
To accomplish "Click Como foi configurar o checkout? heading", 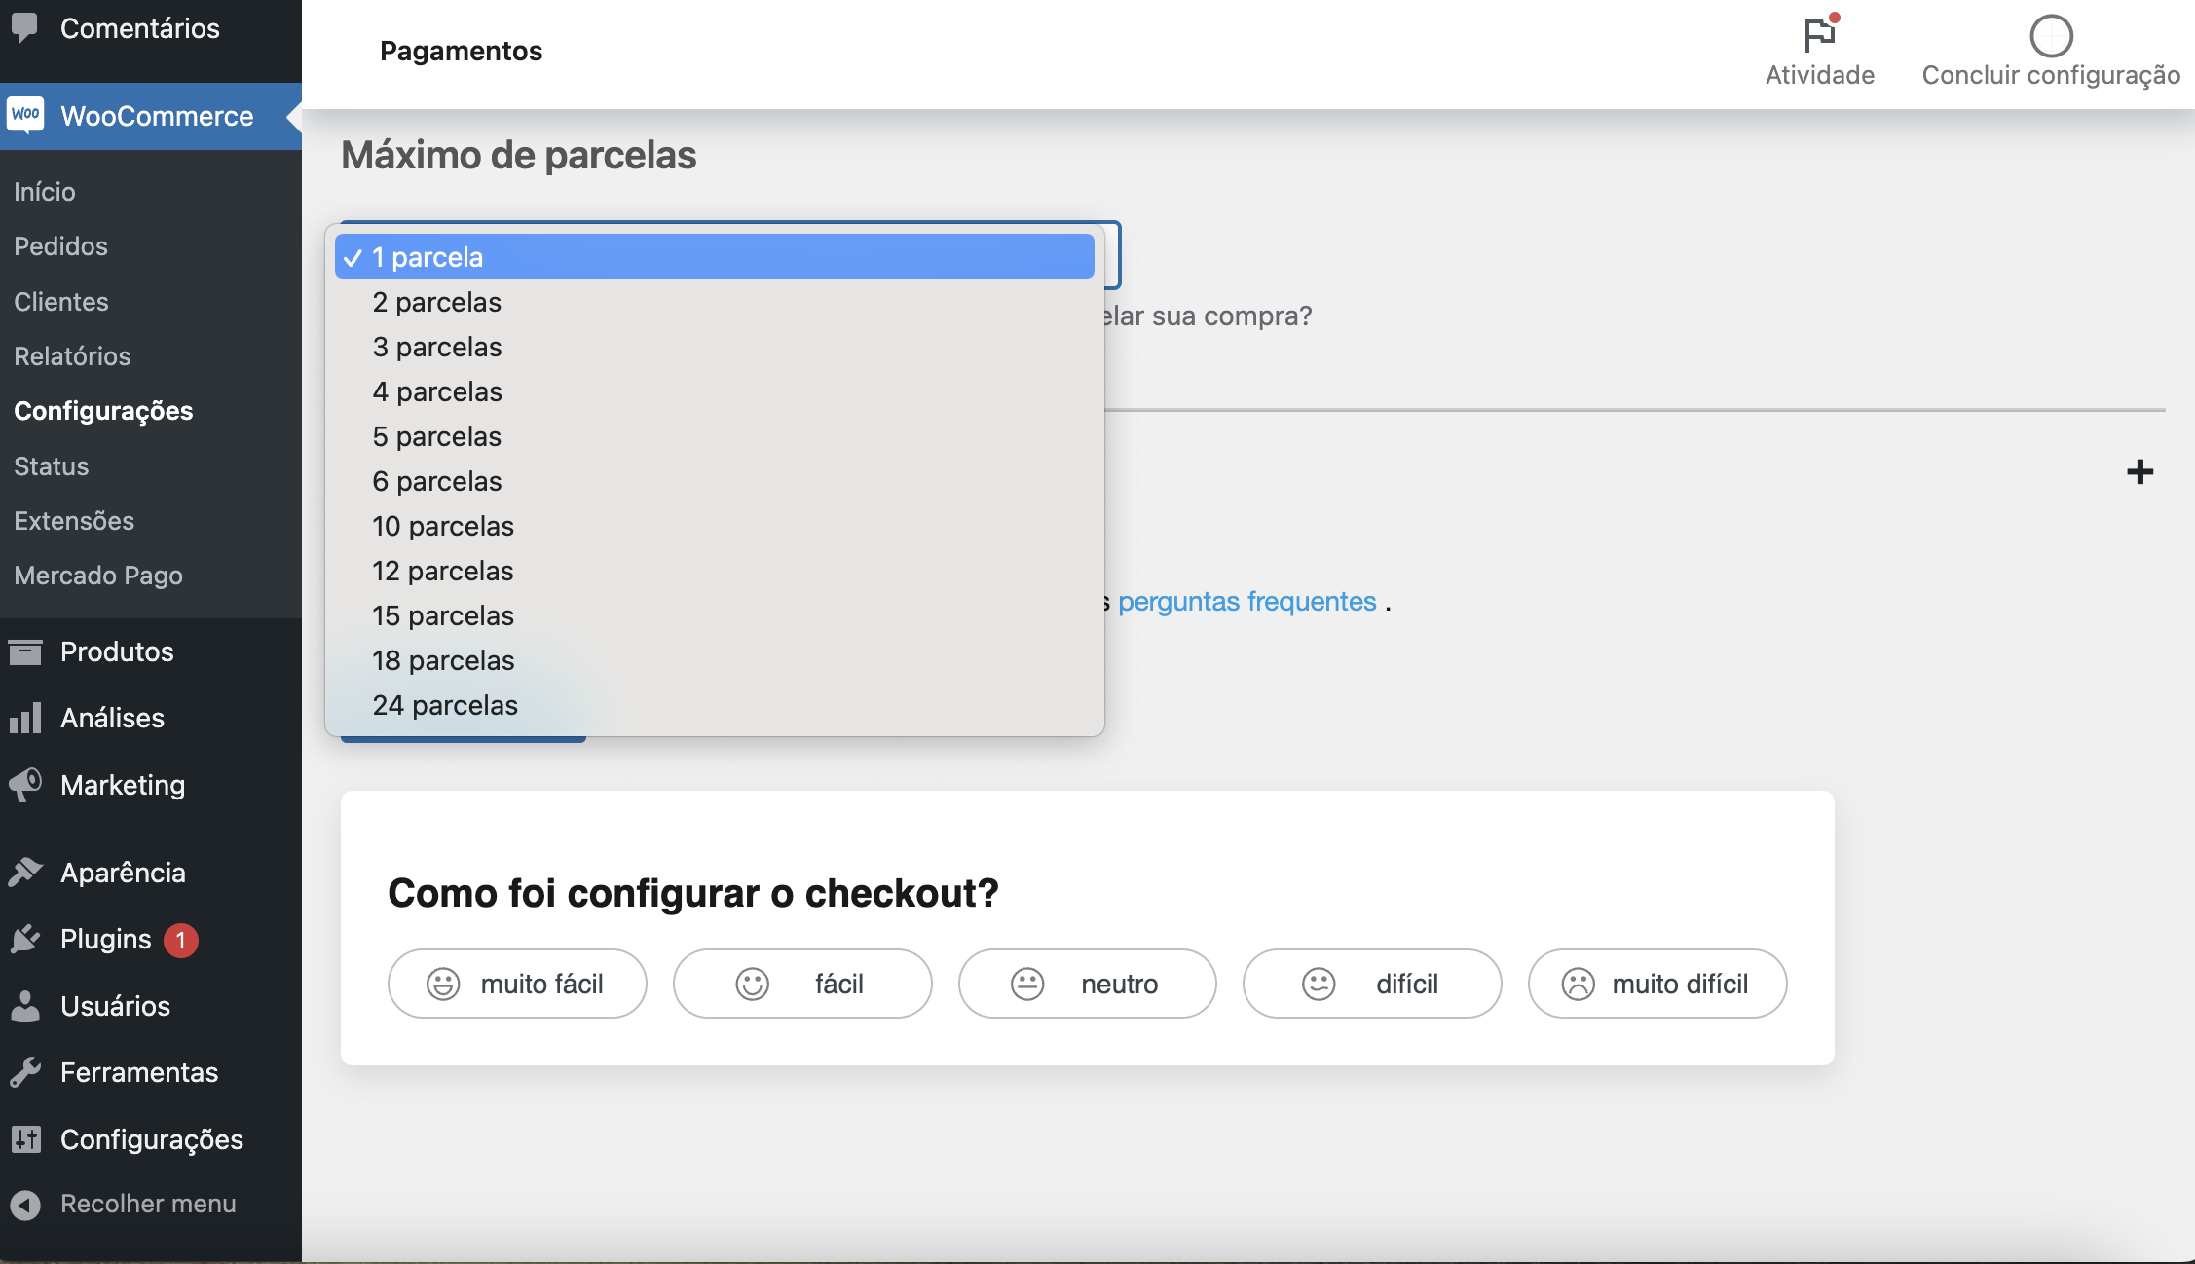I will point(693,893).
